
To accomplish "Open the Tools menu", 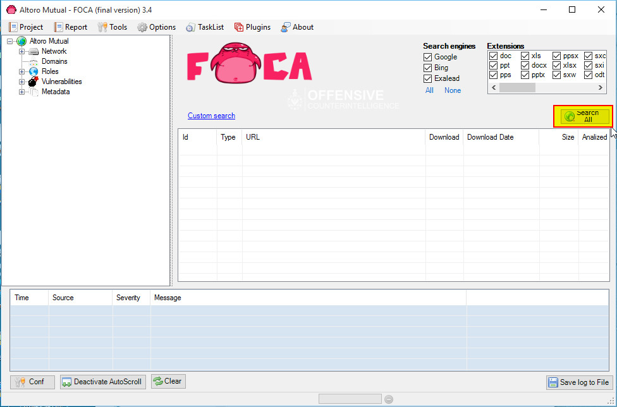I will (113, 27).
